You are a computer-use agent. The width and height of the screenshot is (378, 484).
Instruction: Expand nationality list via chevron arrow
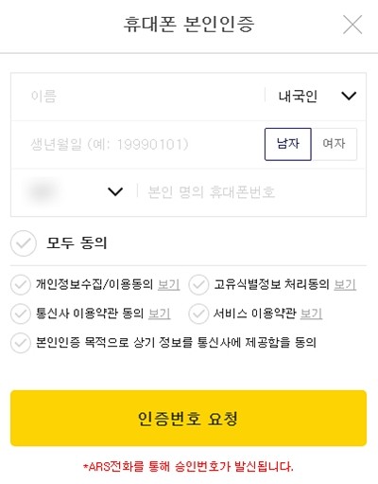(349, 96)
